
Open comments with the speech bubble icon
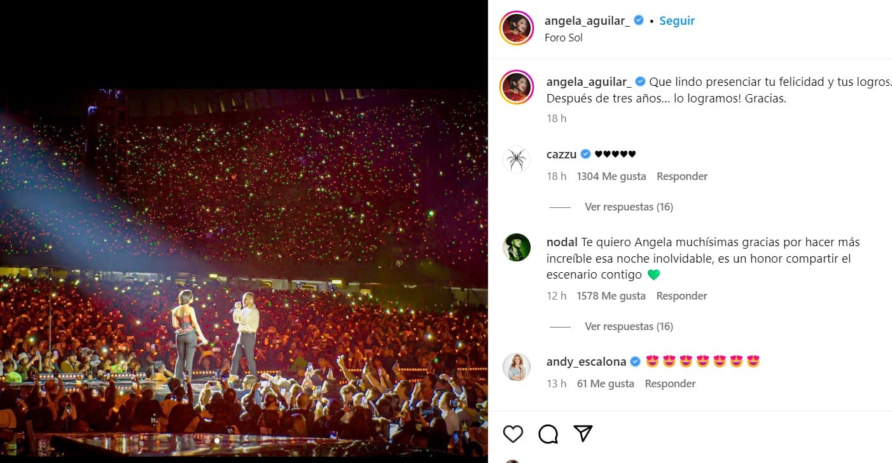(x=548, y=434)
